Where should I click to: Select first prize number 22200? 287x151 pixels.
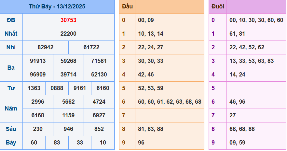click(x=68, y=34)
